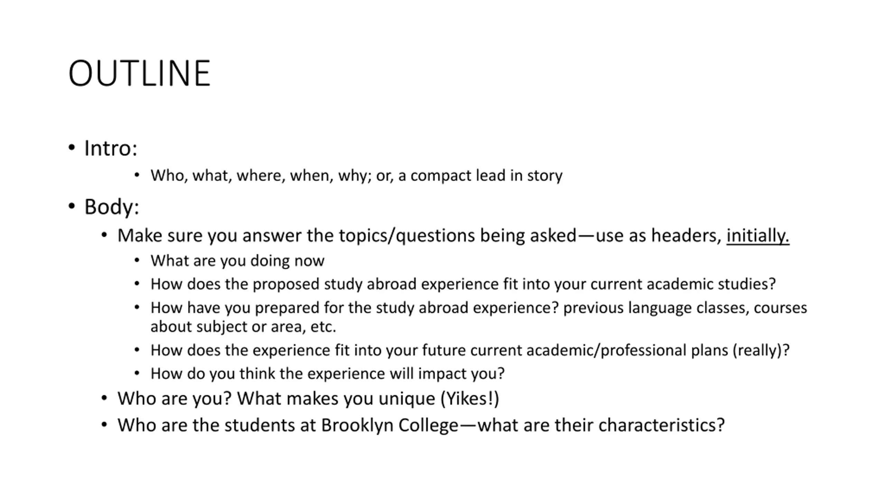Click the "Who are you?" question text
The image size is (885, 498).
174,398
